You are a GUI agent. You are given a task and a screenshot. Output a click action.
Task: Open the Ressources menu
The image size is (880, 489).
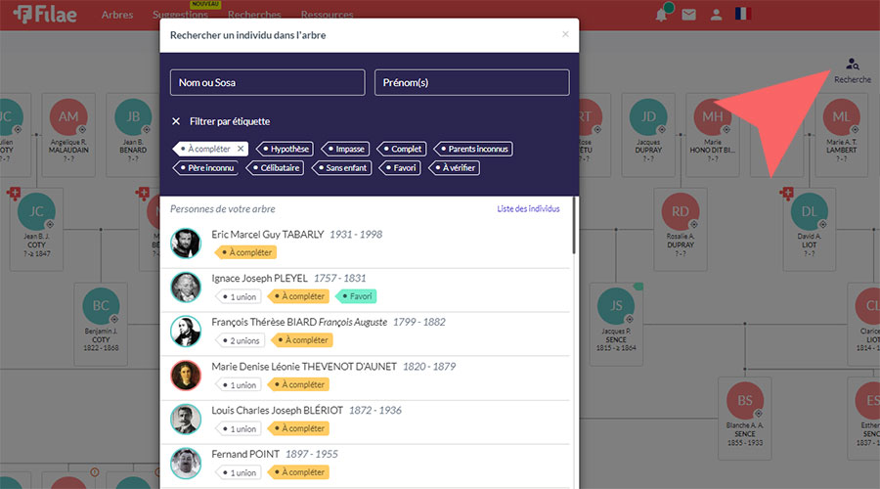pyautogui.click(x=328, y=15)
